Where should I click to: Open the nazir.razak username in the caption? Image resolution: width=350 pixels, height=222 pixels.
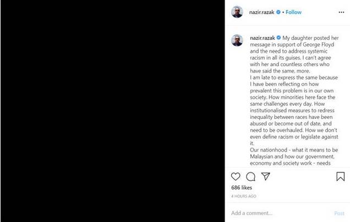(262, 38)
